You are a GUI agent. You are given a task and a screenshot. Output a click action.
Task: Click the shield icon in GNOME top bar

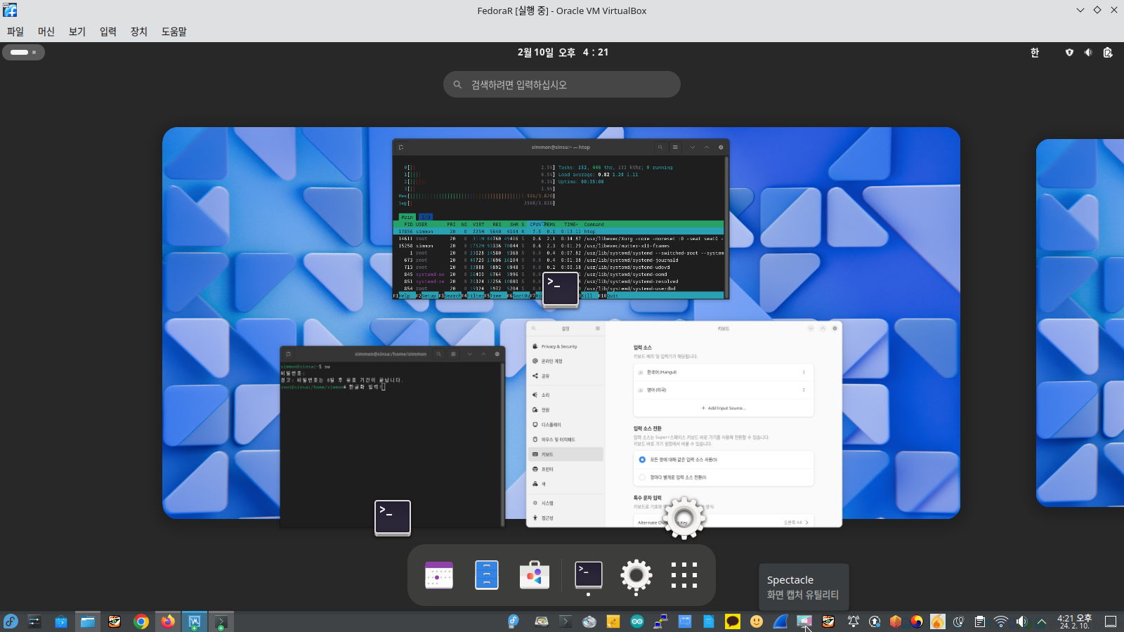pos(1069,53)
